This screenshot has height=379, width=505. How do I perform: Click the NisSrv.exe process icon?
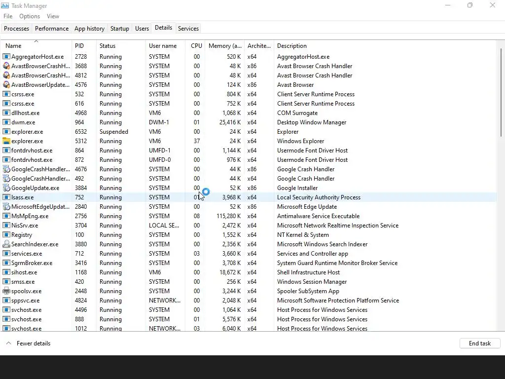point(6,225)
